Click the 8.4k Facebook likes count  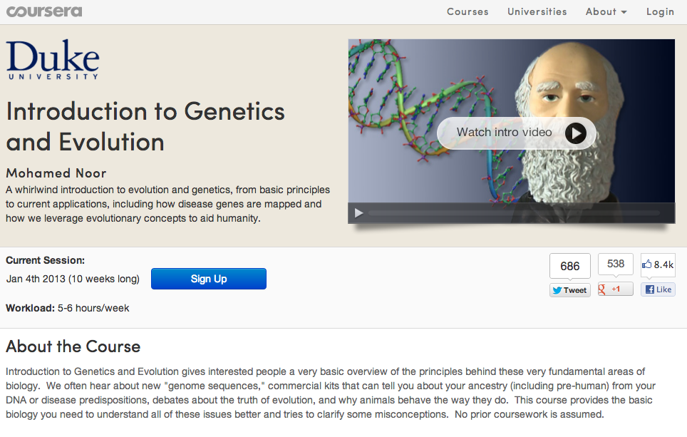[x=658, y=264]
